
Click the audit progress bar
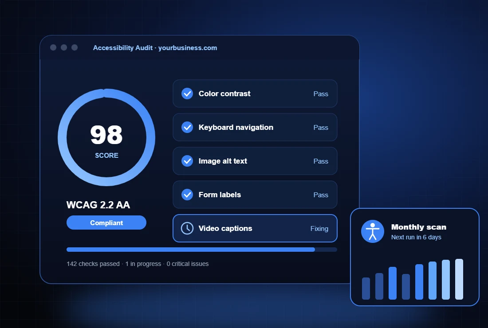tap(202, 250)
